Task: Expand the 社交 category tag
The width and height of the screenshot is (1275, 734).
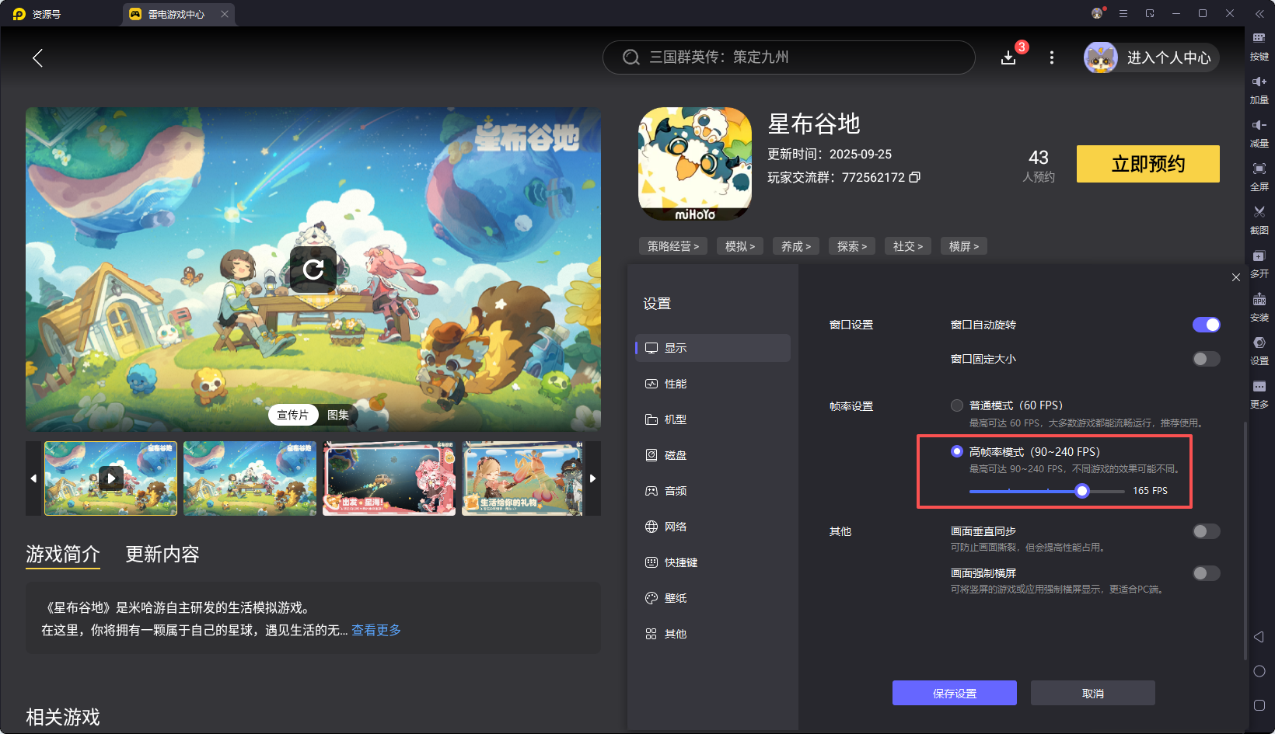Action: click(907, 245)
